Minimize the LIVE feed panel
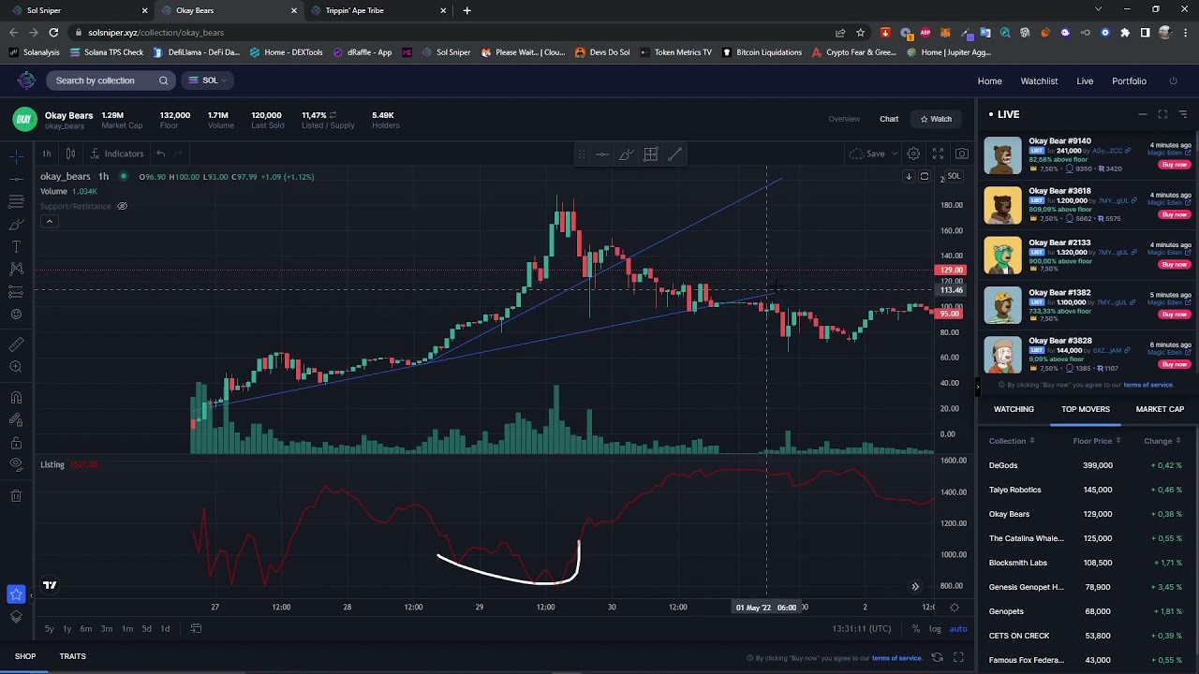Image resolution: width=1199 pixels, height=674 pixels. pos(1142,114)
